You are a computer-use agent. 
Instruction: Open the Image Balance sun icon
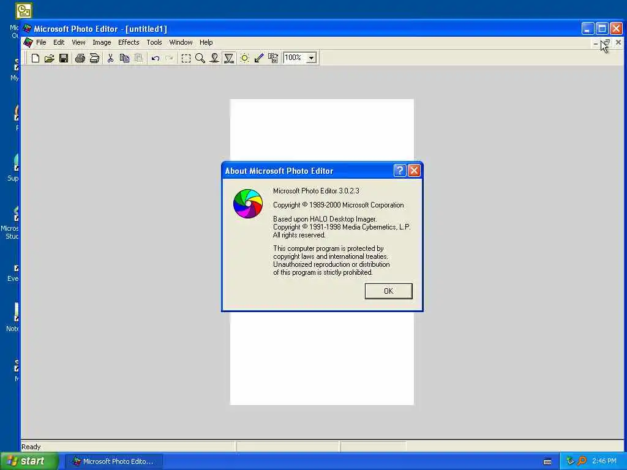point(244,58)
